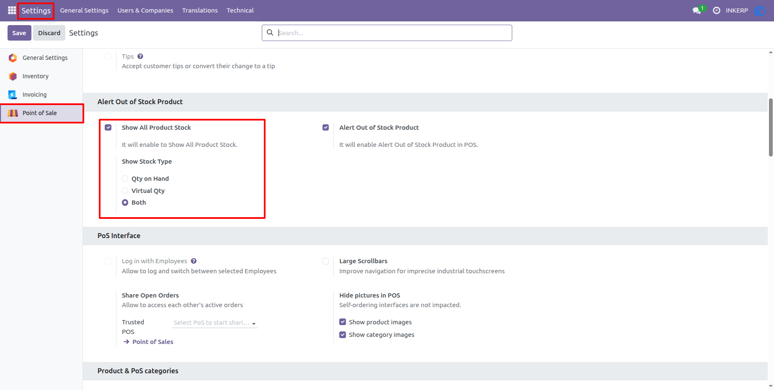This screenshot has height=390, width=774.
Task: Enable the Tips checkbox
Action: click(x=108, y=56)
